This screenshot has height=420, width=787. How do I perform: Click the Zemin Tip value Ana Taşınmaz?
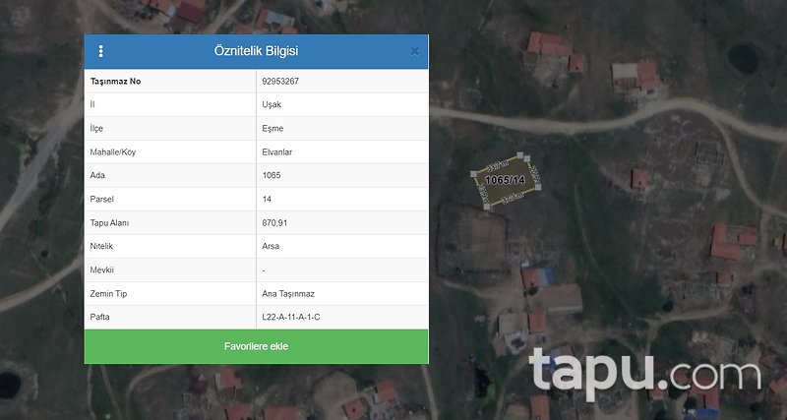[288, 293]
